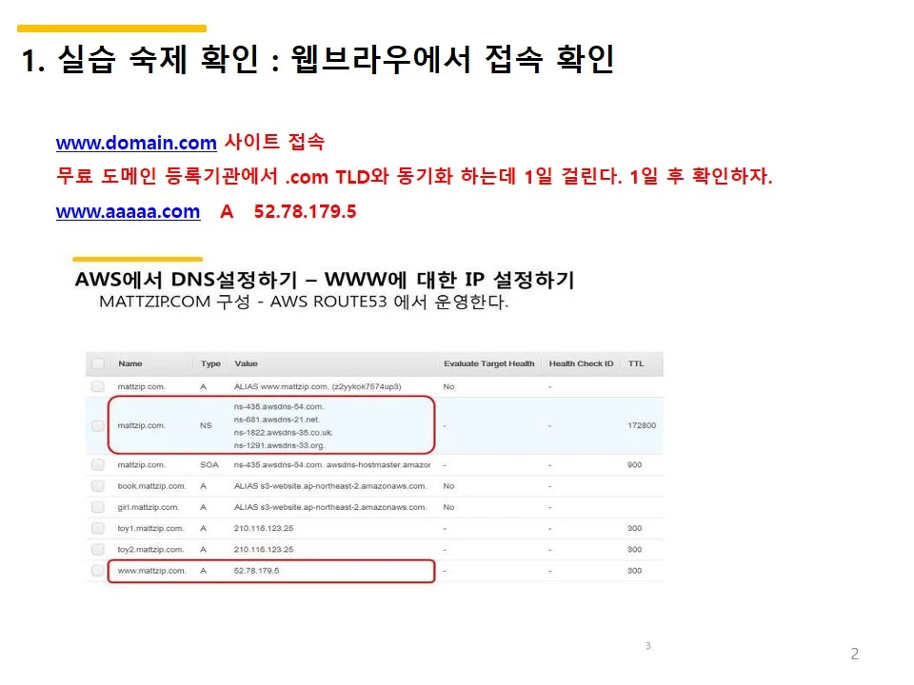Image resolution: width=914 pixels, height=685 pixels.
Task: Open the www.aaaaa.com hyperlink
Action: click(x=128, y=211)
